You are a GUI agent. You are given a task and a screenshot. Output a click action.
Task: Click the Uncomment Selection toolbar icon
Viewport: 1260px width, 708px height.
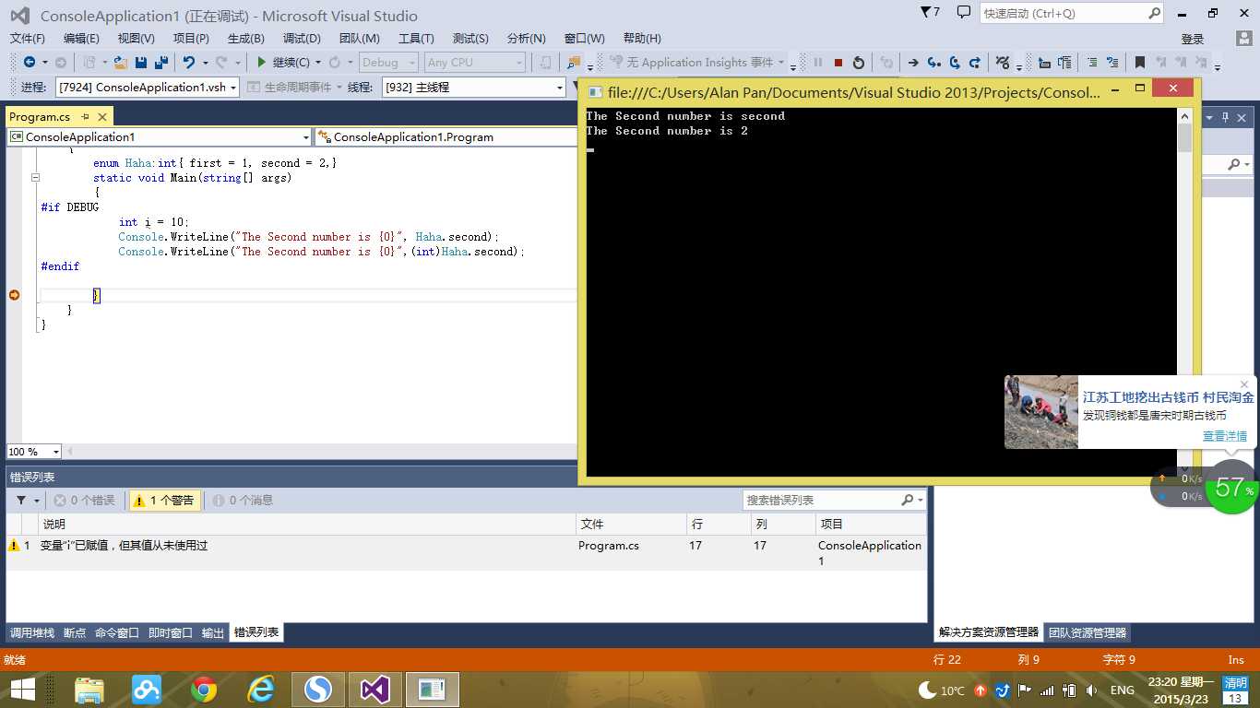click(1113, 63)
